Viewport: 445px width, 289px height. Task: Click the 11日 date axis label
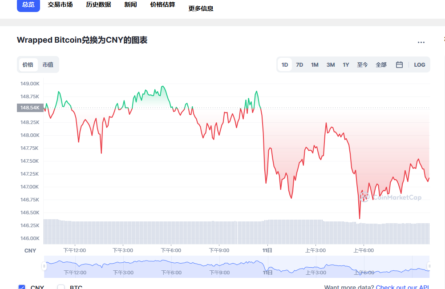(267, 250)
